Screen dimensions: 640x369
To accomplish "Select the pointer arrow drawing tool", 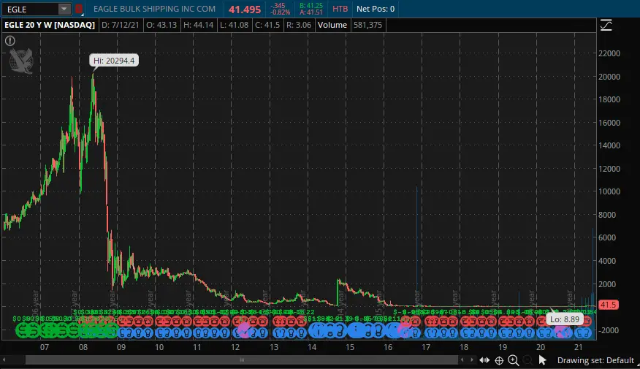I will (x=542, y=360).
